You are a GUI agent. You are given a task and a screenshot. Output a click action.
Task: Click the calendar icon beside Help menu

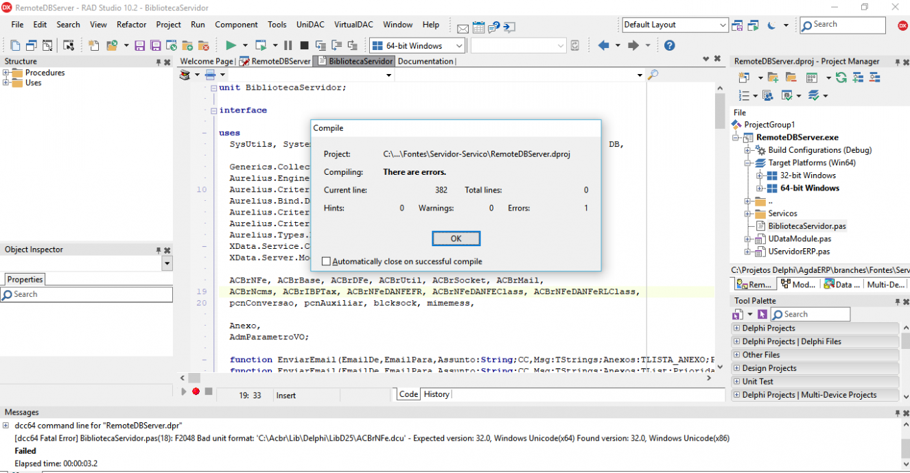[478, 27]
